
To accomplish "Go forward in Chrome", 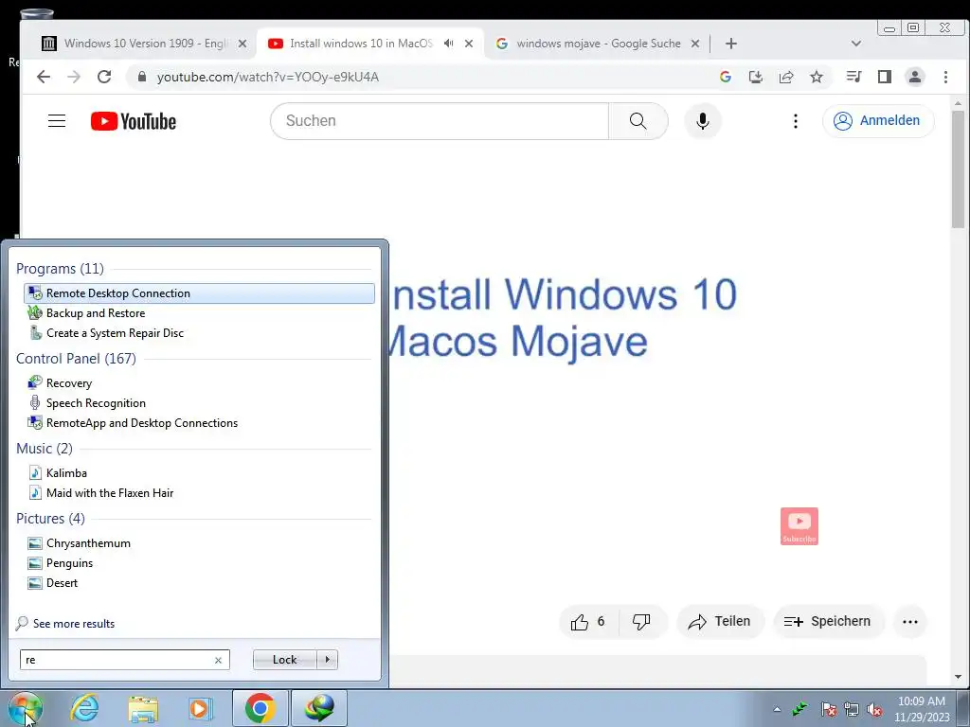I will (74, 77).
